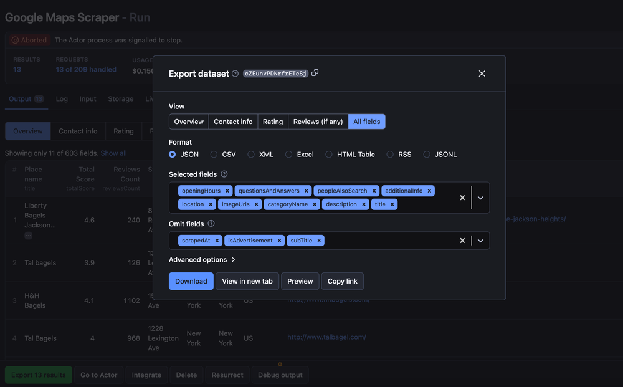Viewport: 623px width, 387px height.
Task: Choose Excel as export format
Action: 288,155
